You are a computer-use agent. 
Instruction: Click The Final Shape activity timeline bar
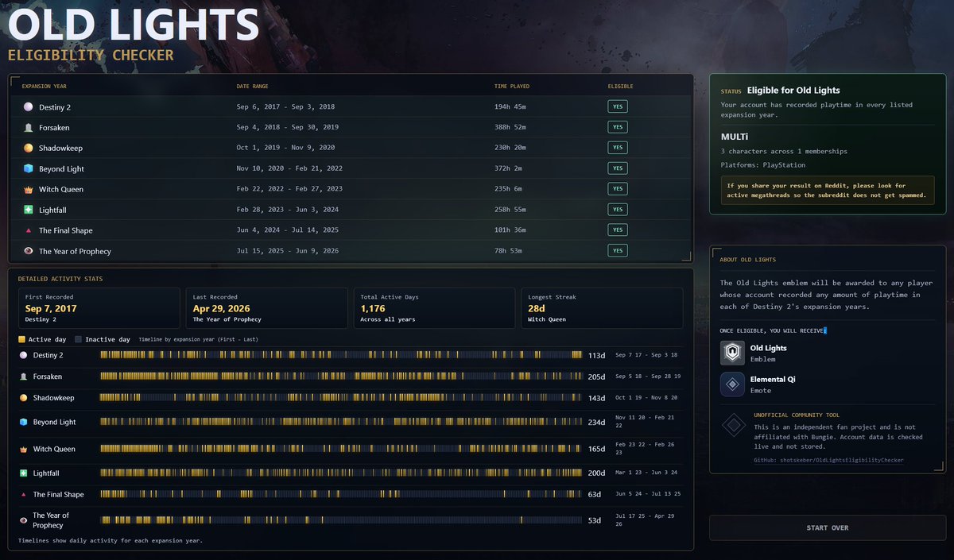coord(341,495)
